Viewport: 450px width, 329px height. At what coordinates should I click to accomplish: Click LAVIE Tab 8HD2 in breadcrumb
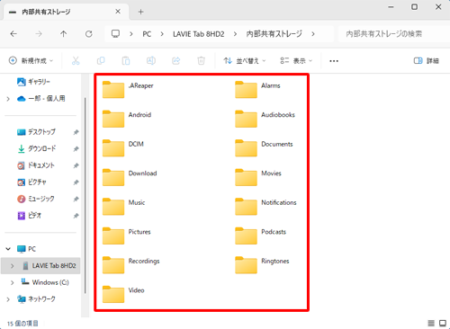[199, 34]
